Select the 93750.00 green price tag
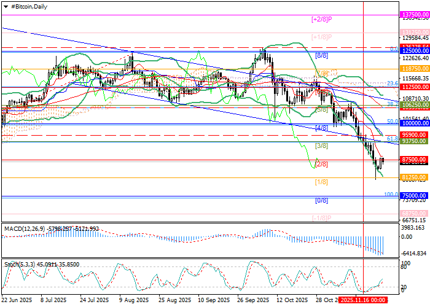The width and height of the screenshot is (430, 307). tap(414, 141)
